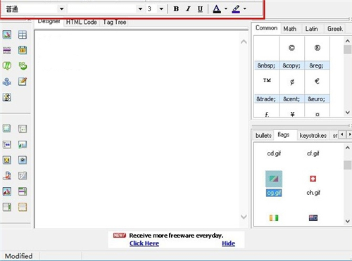Select the ch.gif Swiss flag thumbnail
Viewport: 352px width, 261px height.
[x=313, y=179]
